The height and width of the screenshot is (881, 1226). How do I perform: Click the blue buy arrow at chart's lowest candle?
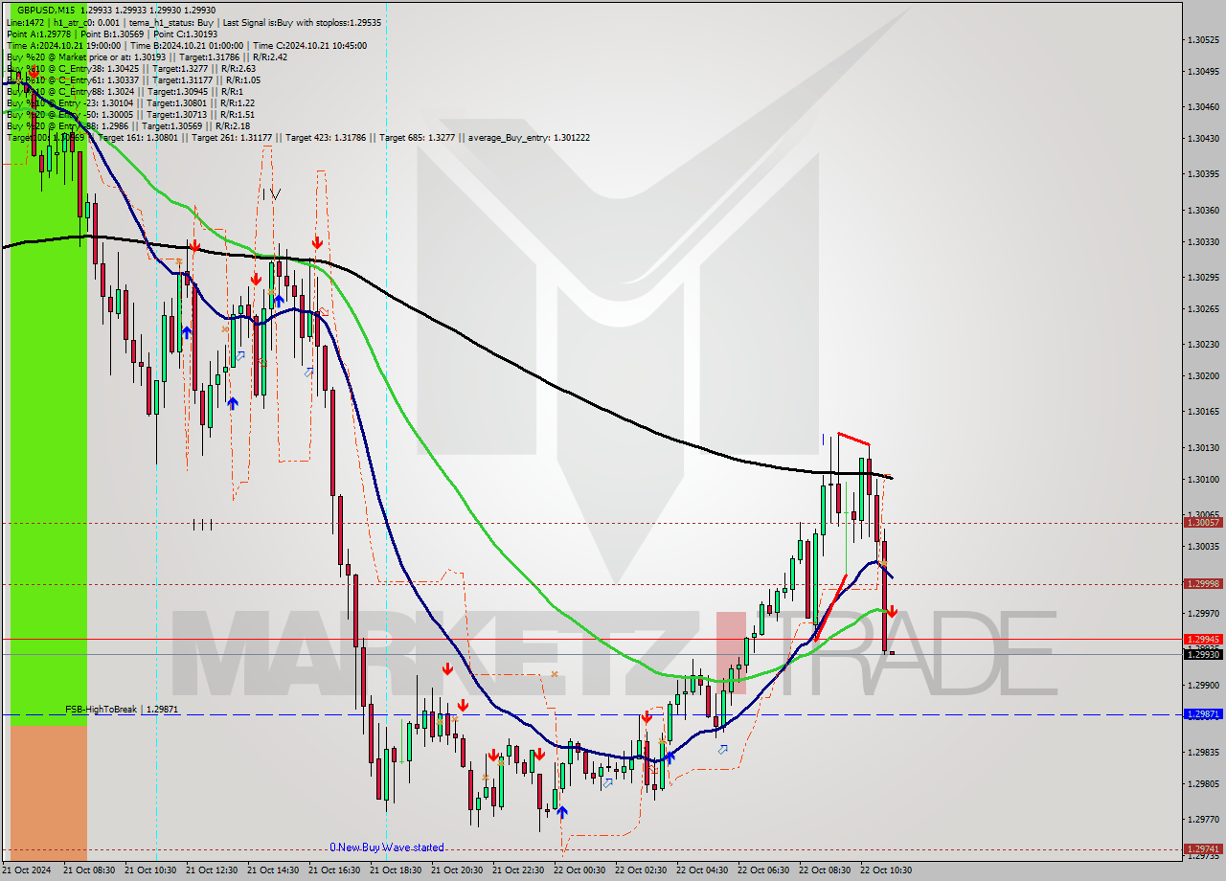click(561, 813)
